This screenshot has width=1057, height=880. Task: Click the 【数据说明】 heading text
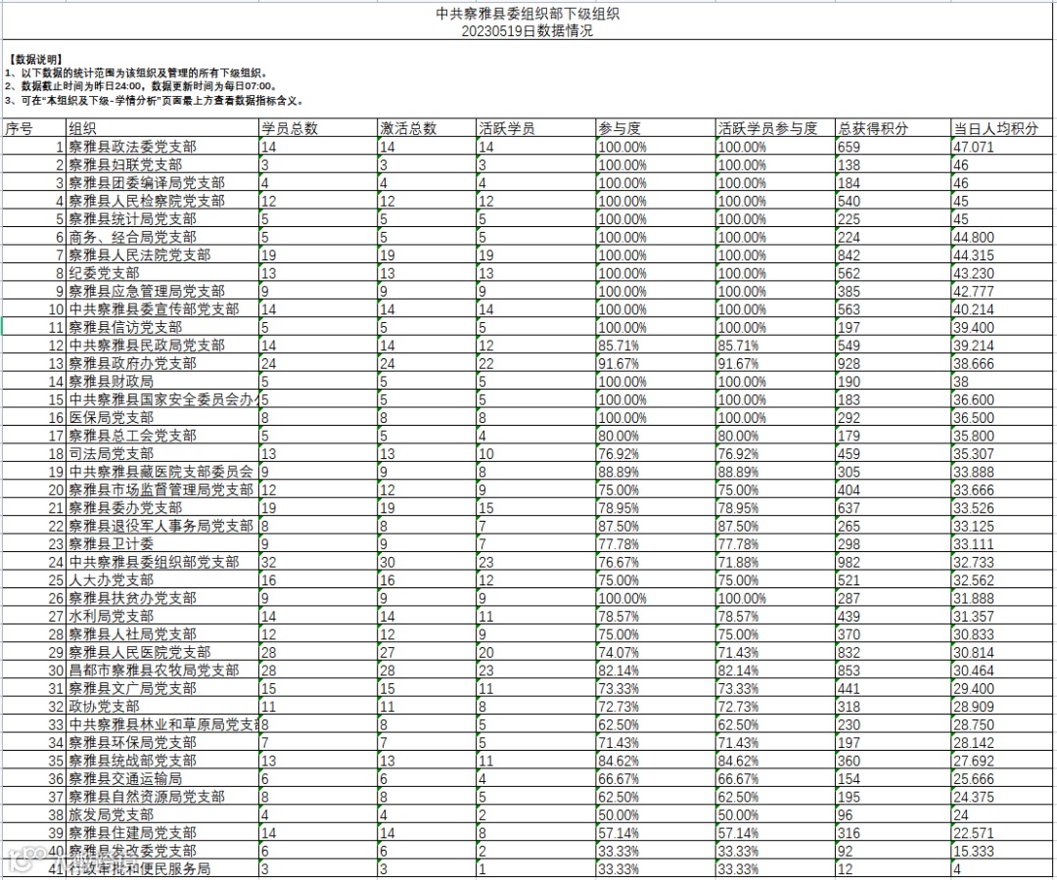click(x=36, y=60)
